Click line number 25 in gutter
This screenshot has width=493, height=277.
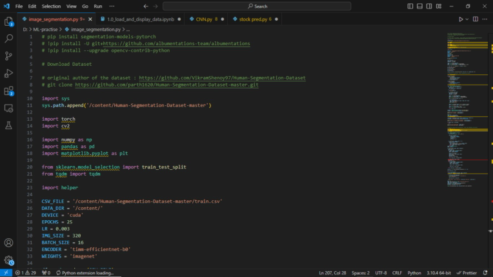click(30, 201)
